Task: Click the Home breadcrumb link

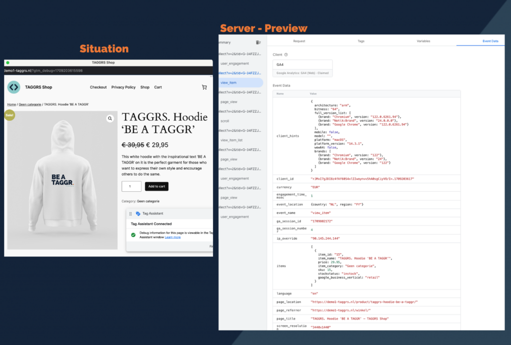Action: click(11, 104)
